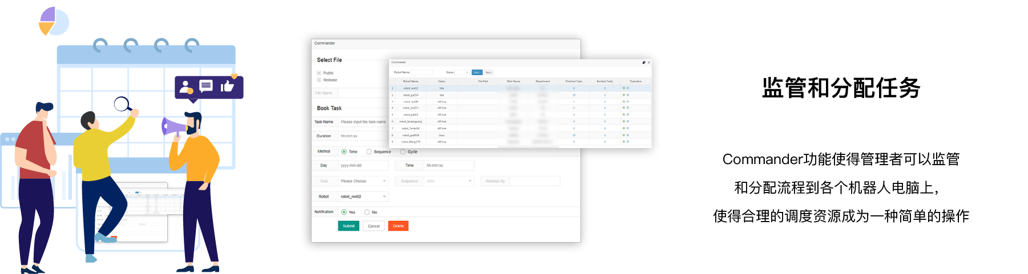The height and width of the screenshot is (274, 1028).
Task: Open the Status filter dropdown
Action: pos(462,72)
